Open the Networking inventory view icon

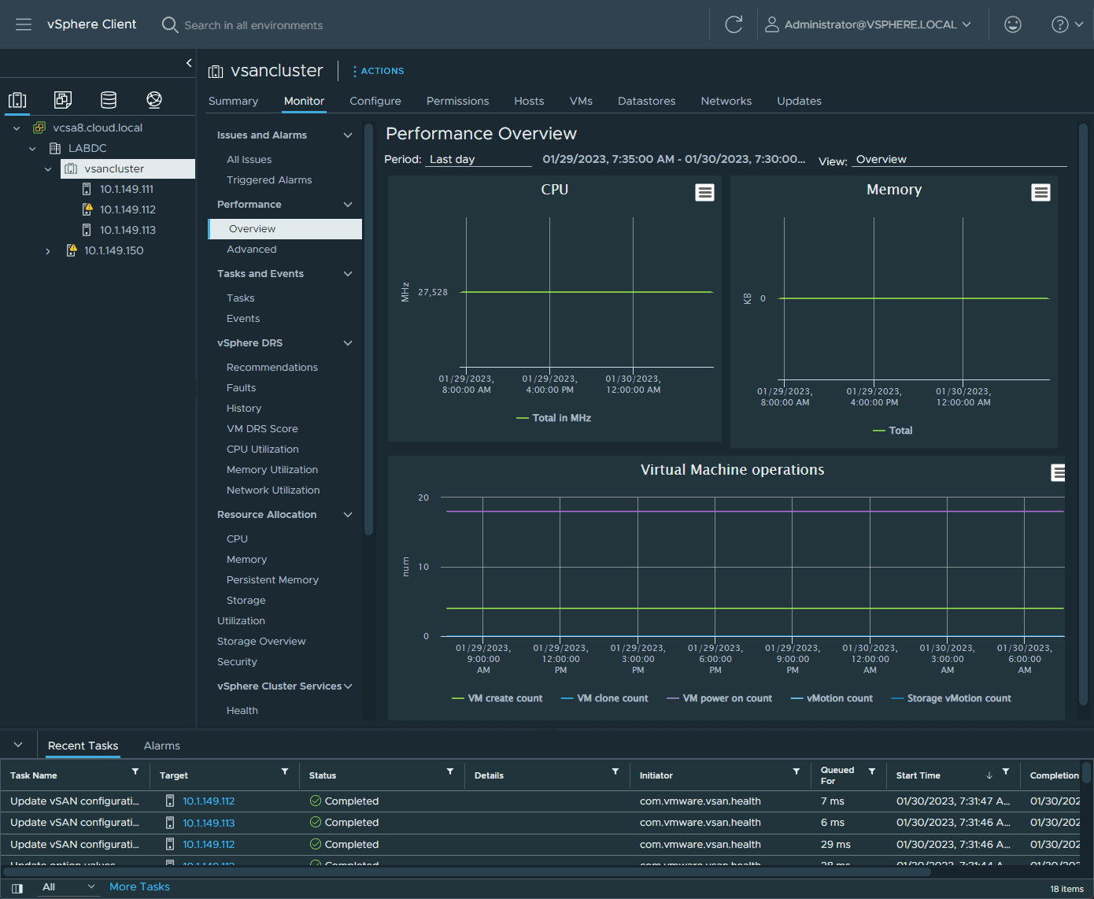(x=154, y=100)
